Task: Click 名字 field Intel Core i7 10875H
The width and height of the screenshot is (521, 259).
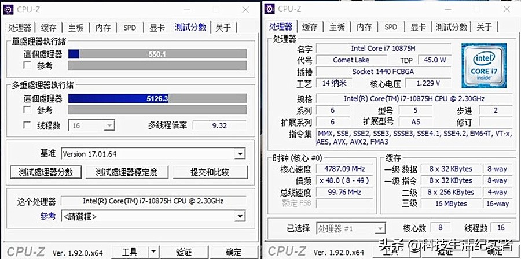Action: [x=383, y=49]
